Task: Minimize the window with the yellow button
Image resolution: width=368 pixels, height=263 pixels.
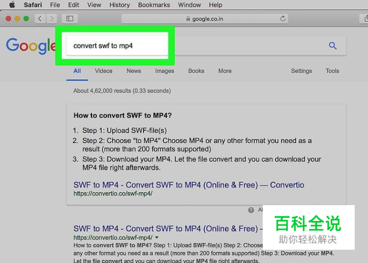Action: pyautogui.click(x=18, y=19)
